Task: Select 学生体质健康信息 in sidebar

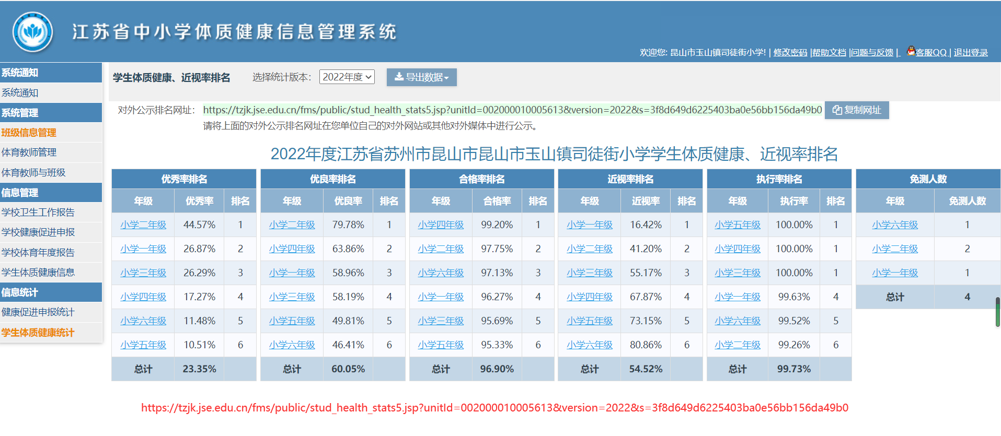Action: [51, 273]
